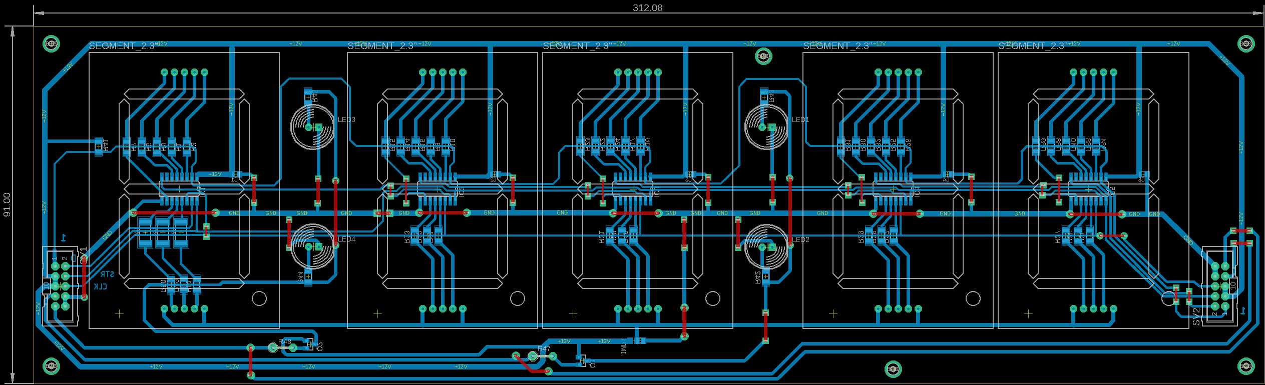Click the 91.00 height dimension label
Viewport: 1265px width, 385px height.
coord(7,204)
